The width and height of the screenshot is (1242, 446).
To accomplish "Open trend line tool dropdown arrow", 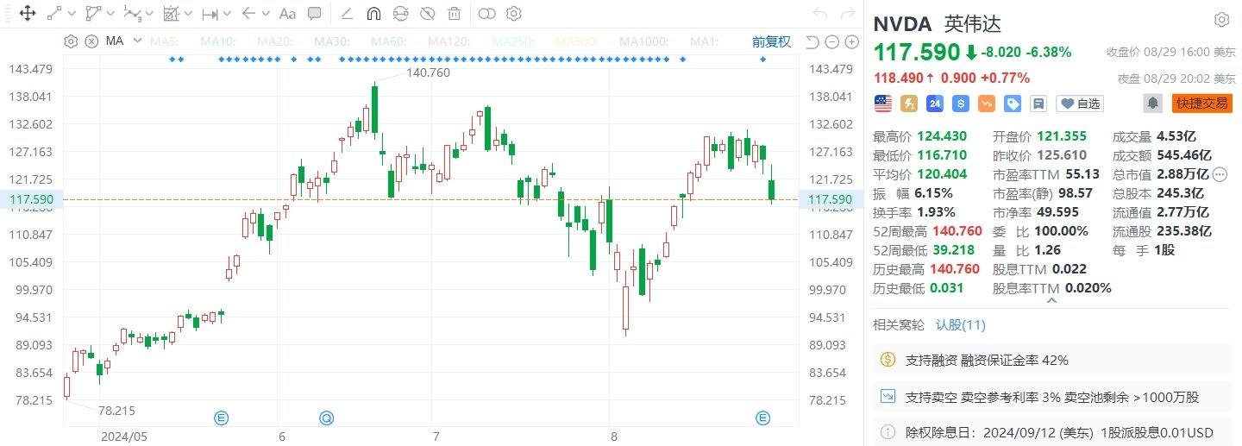I will (71, 14).
